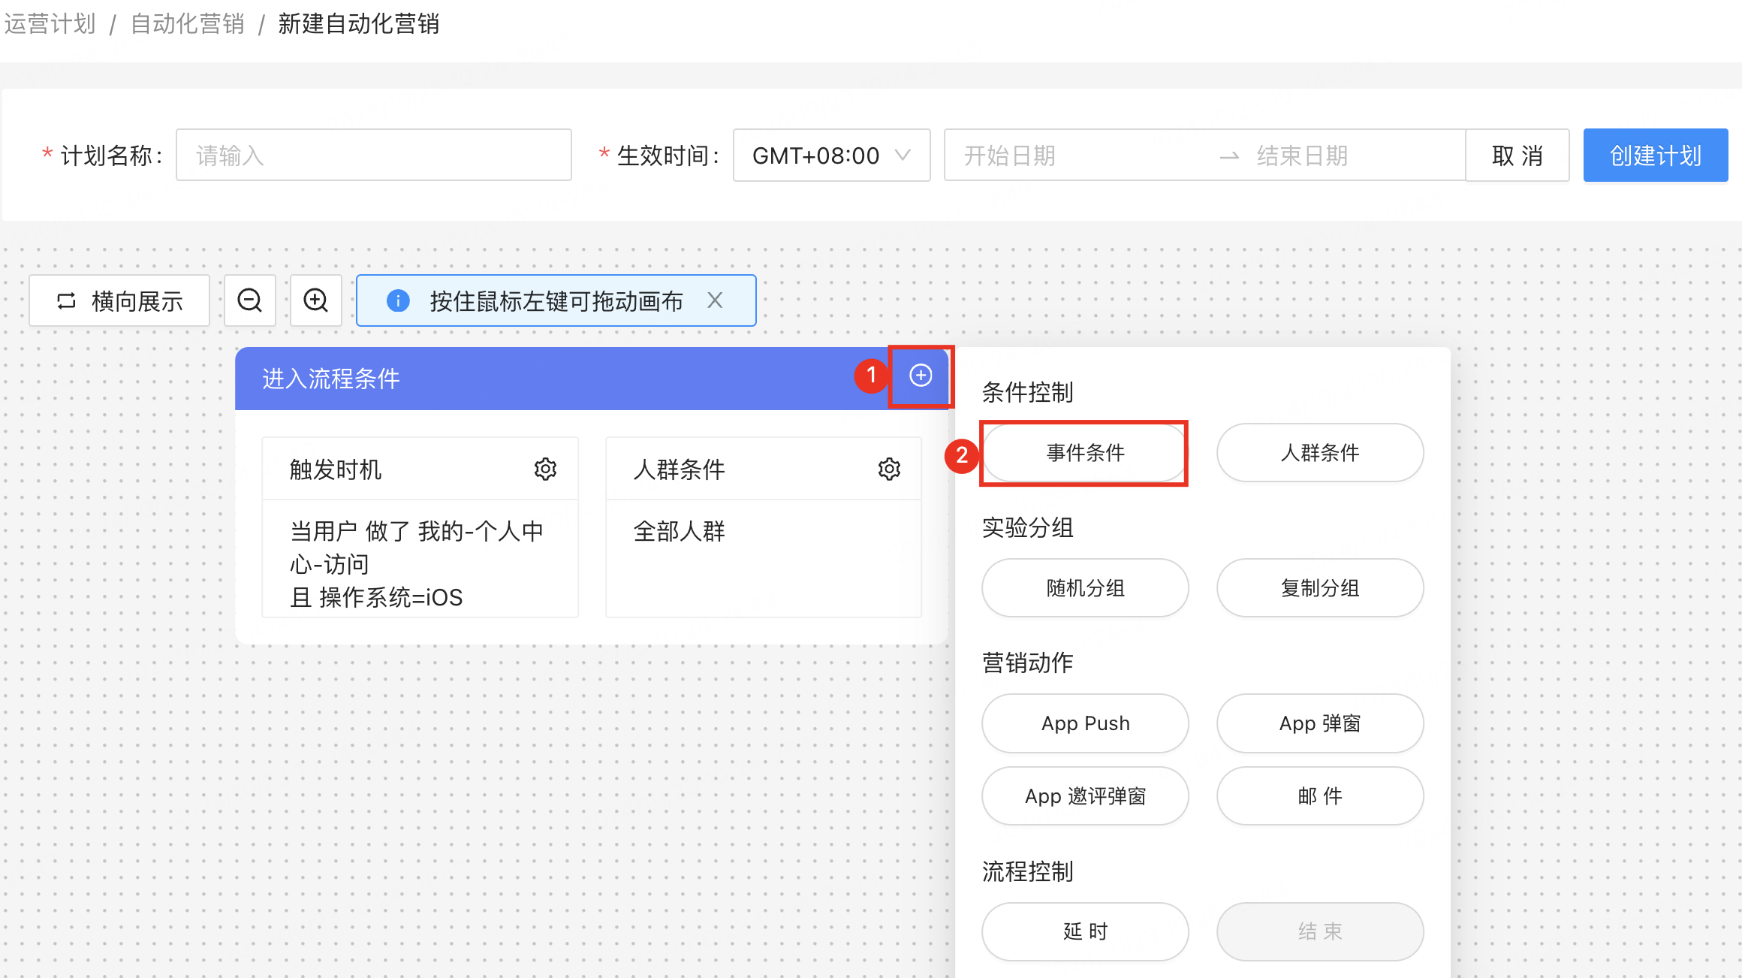Choose the App 邀评弹窗 action
The image size is (1742, 978).
point(1085,795)
